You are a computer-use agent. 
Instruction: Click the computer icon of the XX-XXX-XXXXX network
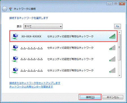pos(15,37)
